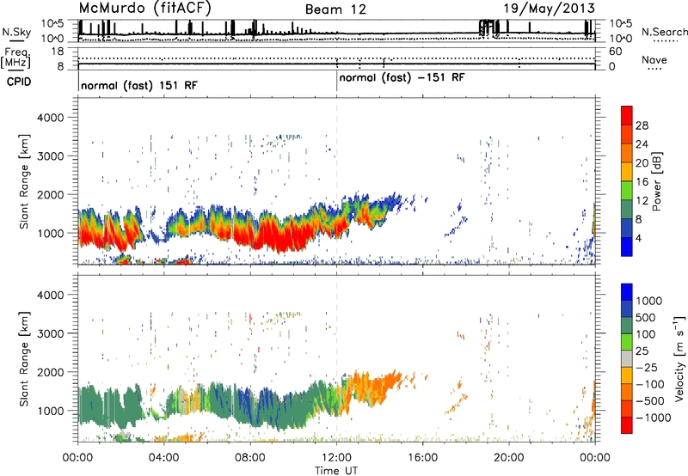Screen dimensions: 688x476
Task: Click the '-1000' tick on Velocity colorbar
Action: (653, 418)
